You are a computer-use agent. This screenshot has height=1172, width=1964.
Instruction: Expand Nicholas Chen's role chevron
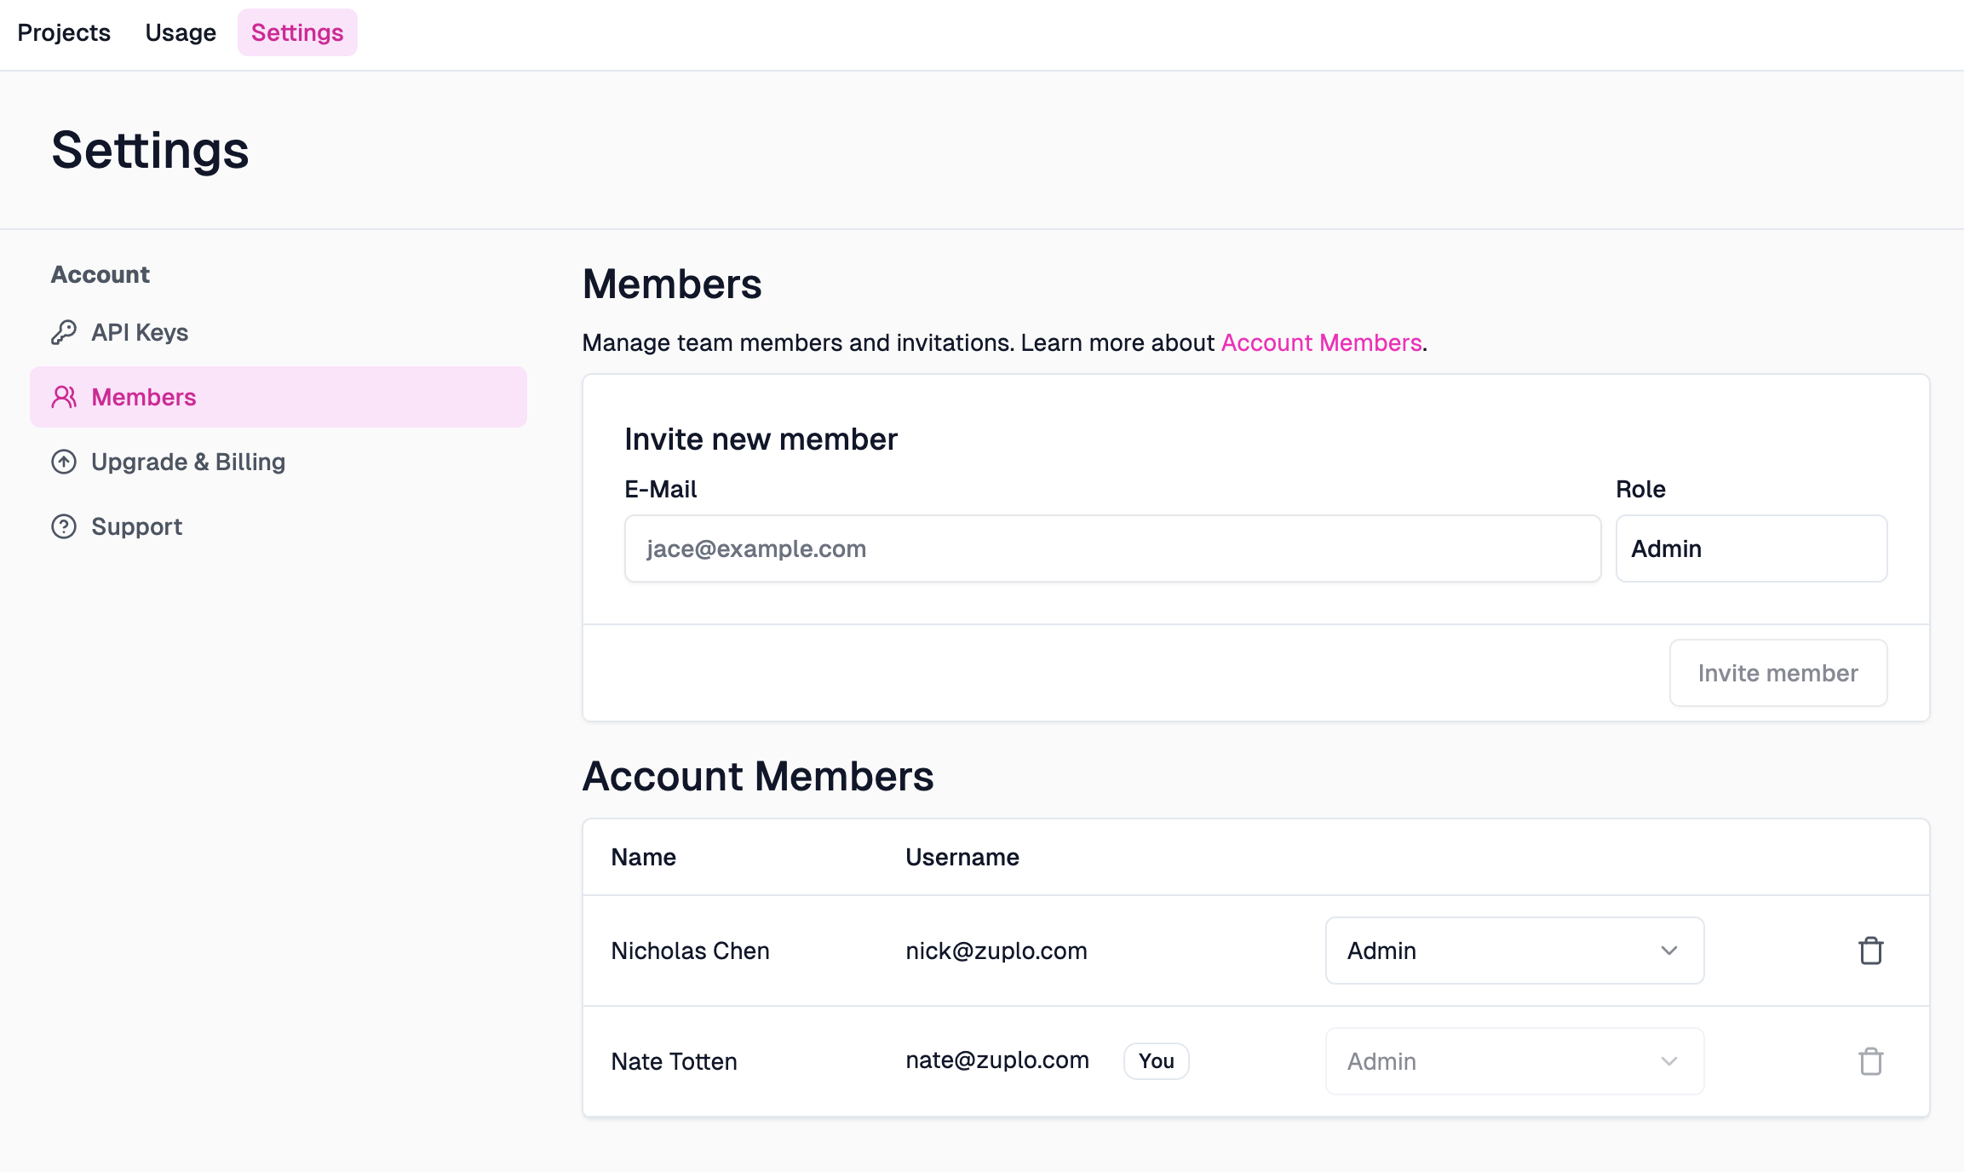[x=1669, y=951]
